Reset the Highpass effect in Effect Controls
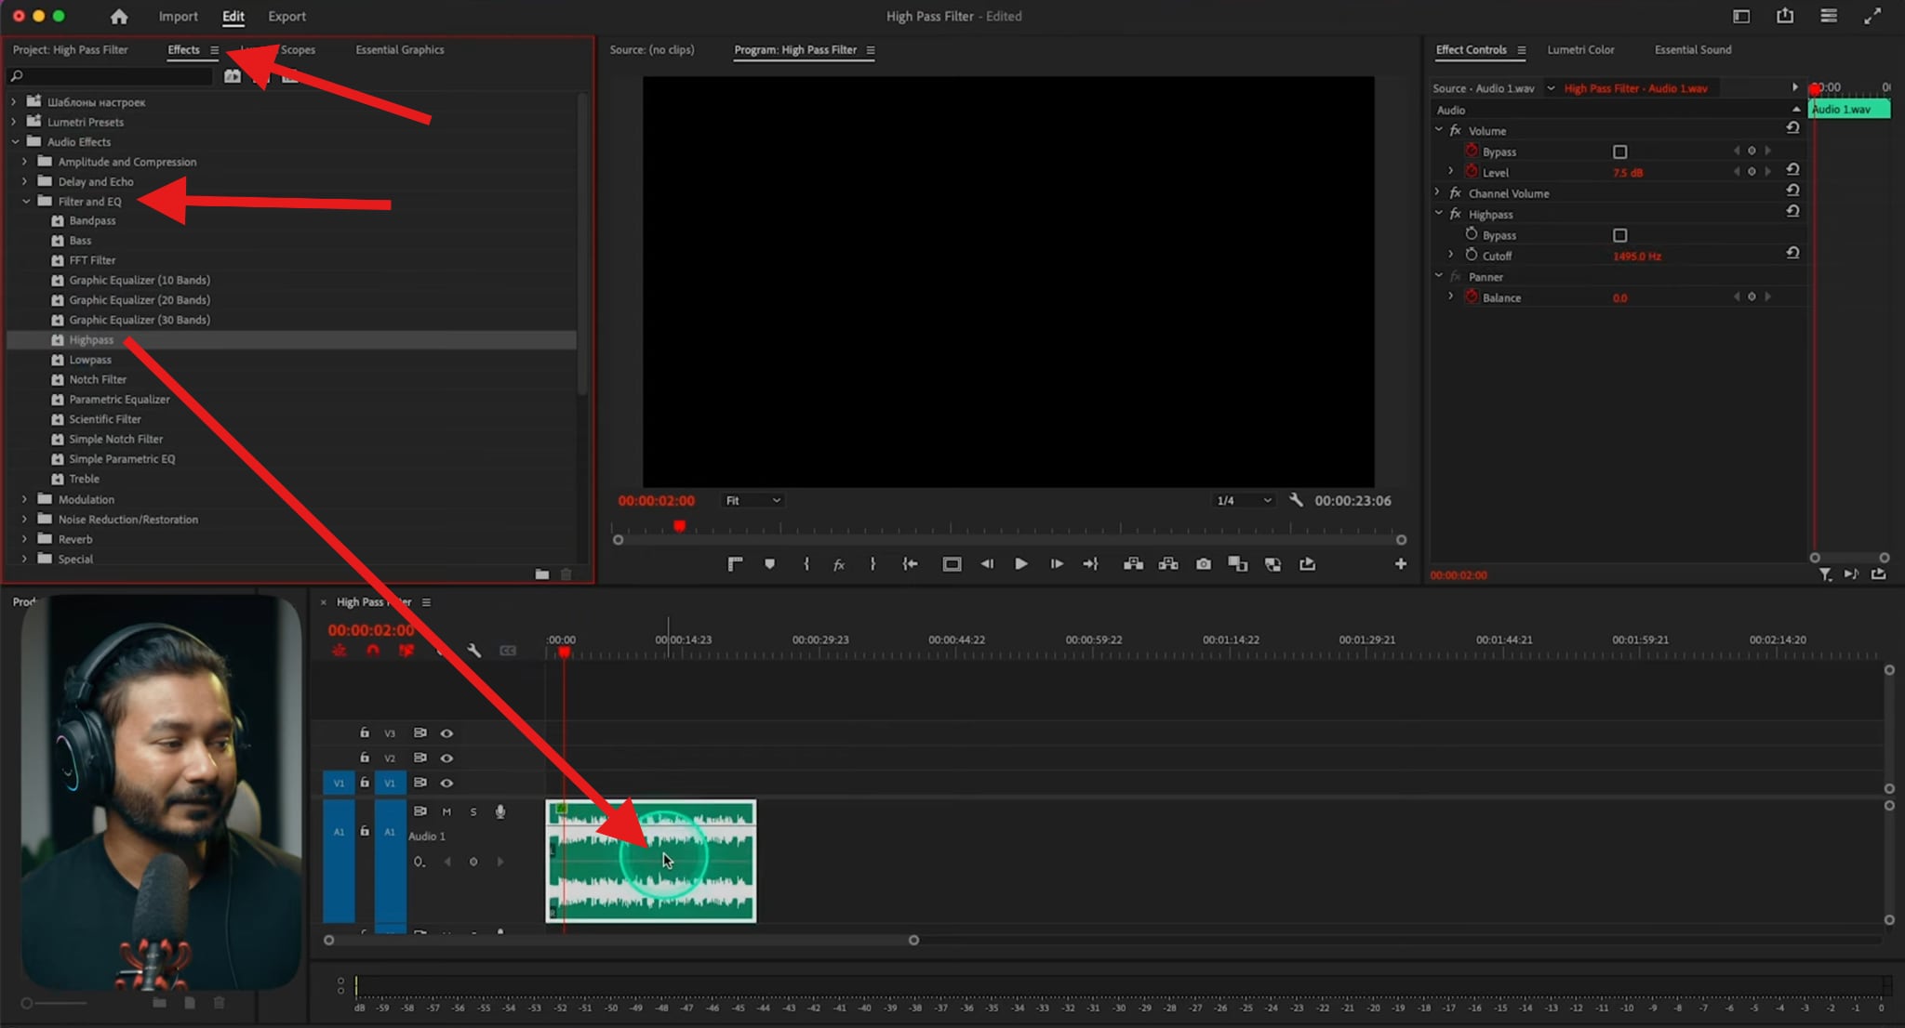 point(1793,211)
